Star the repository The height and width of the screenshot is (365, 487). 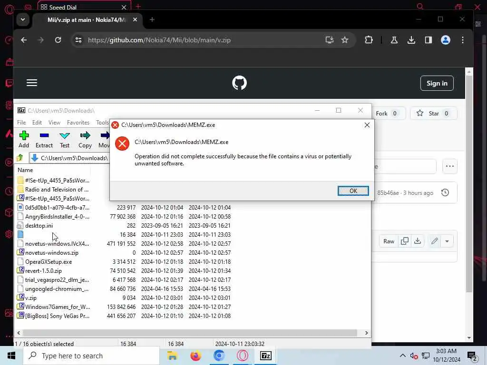tap(433, 113)
